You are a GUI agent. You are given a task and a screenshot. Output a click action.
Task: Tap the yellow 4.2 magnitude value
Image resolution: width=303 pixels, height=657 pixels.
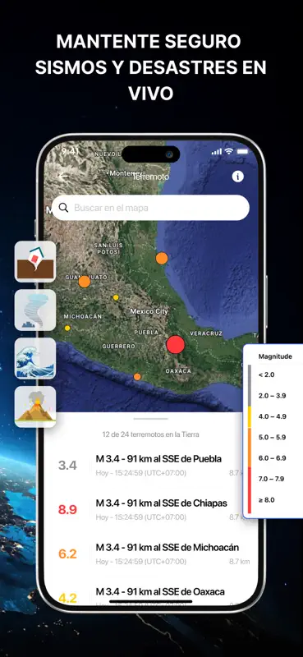click(67, 598)
